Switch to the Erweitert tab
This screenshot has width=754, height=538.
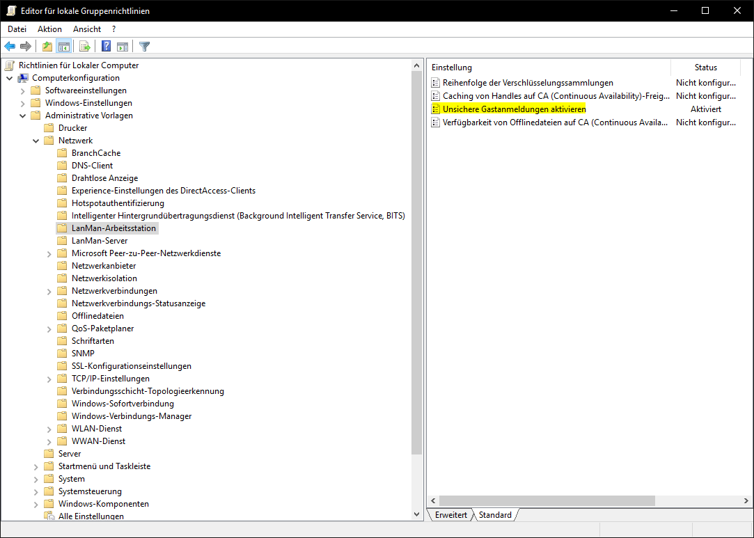tap(450, 515)
